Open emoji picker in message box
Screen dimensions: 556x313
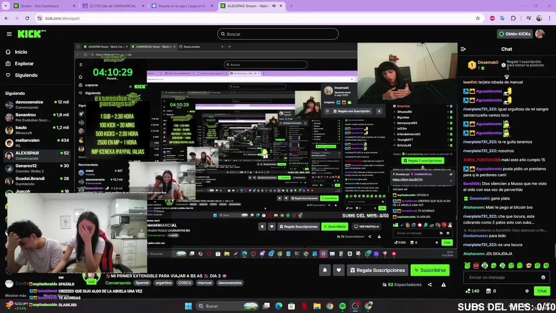pos(543,277)
